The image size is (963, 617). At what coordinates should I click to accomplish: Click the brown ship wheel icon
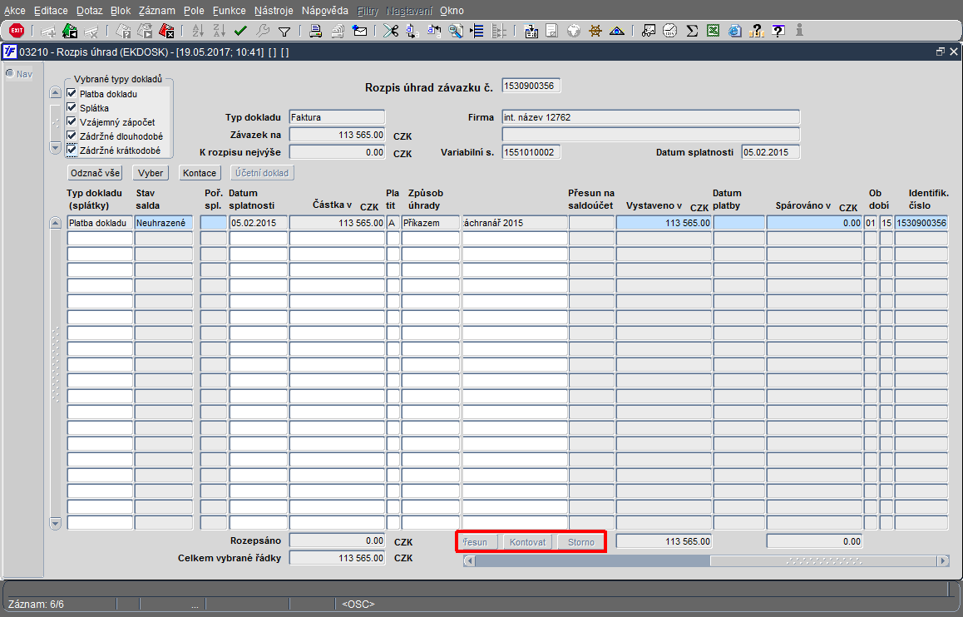tap(595, 31)
